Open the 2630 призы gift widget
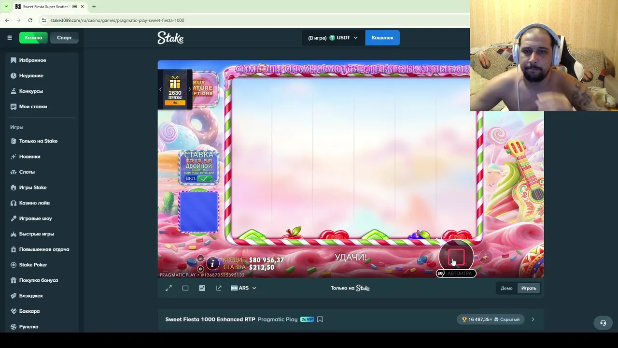 click(175, 89)
